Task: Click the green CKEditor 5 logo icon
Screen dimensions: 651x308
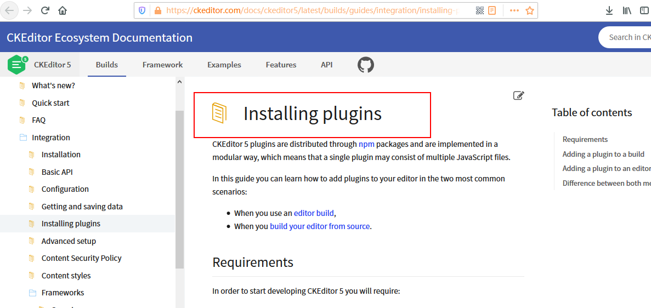Action: pyautogui.click(x=18, y=64)
